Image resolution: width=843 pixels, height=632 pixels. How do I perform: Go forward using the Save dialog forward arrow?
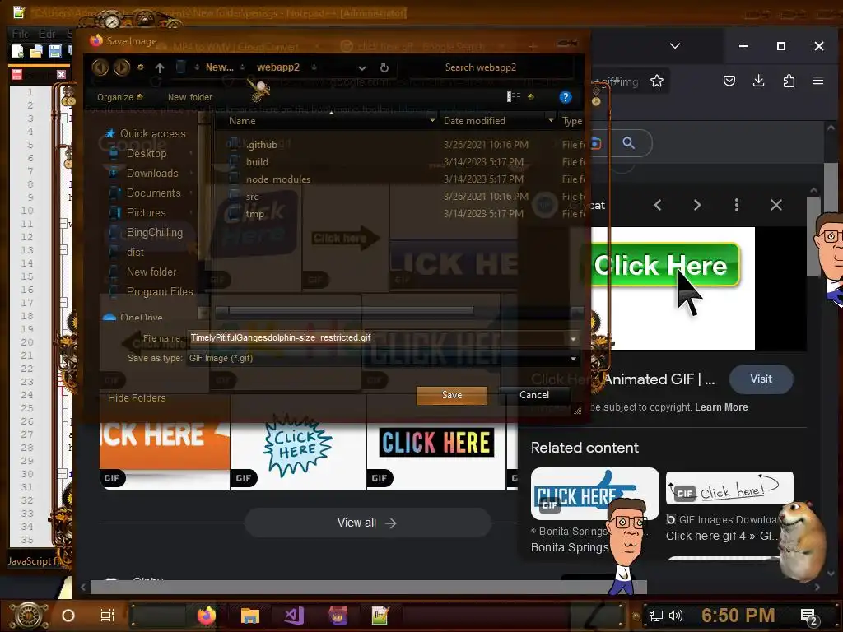pos(122,67)
